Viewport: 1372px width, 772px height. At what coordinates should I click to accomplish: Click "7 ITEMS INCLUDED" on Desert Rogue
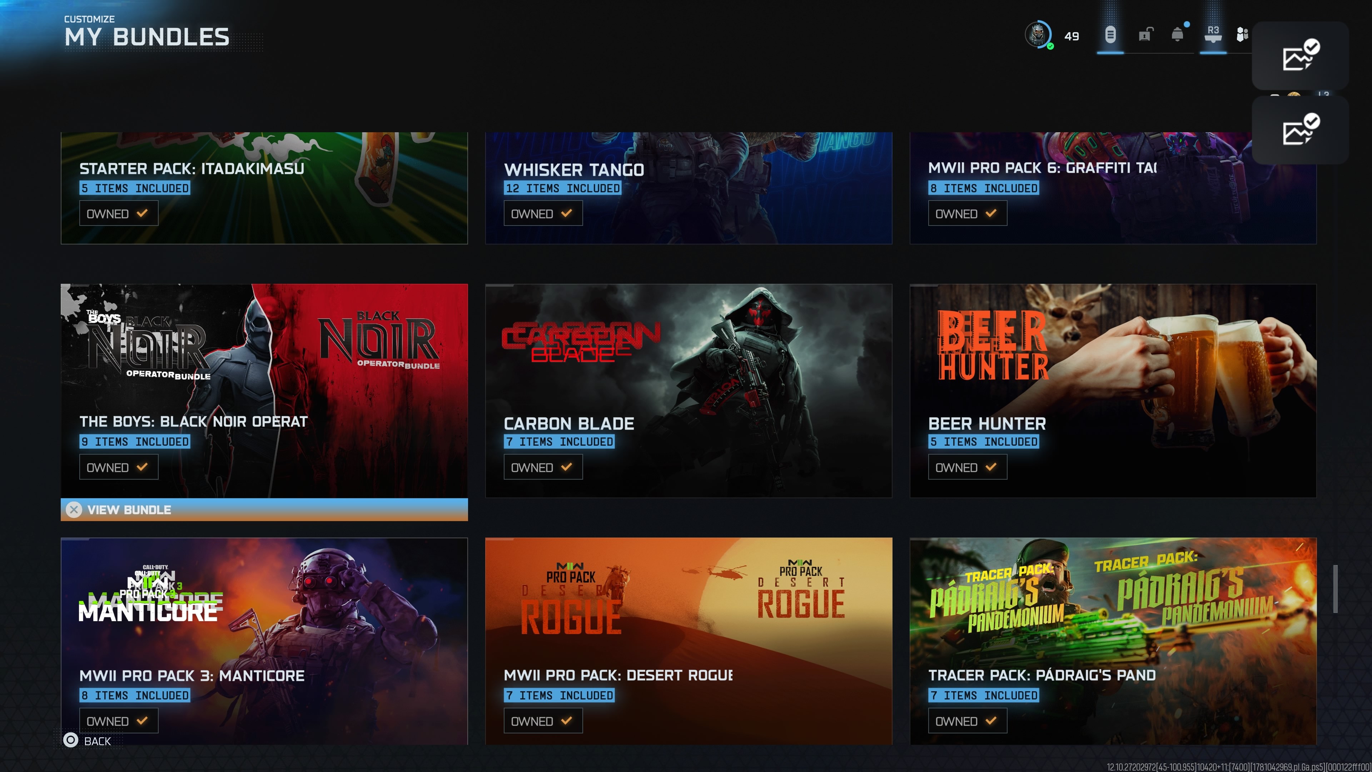pos(559,695)
